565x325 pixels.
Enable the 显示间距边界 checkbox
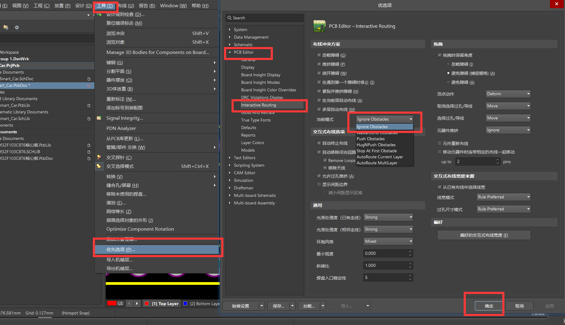(x=319, y=184)
